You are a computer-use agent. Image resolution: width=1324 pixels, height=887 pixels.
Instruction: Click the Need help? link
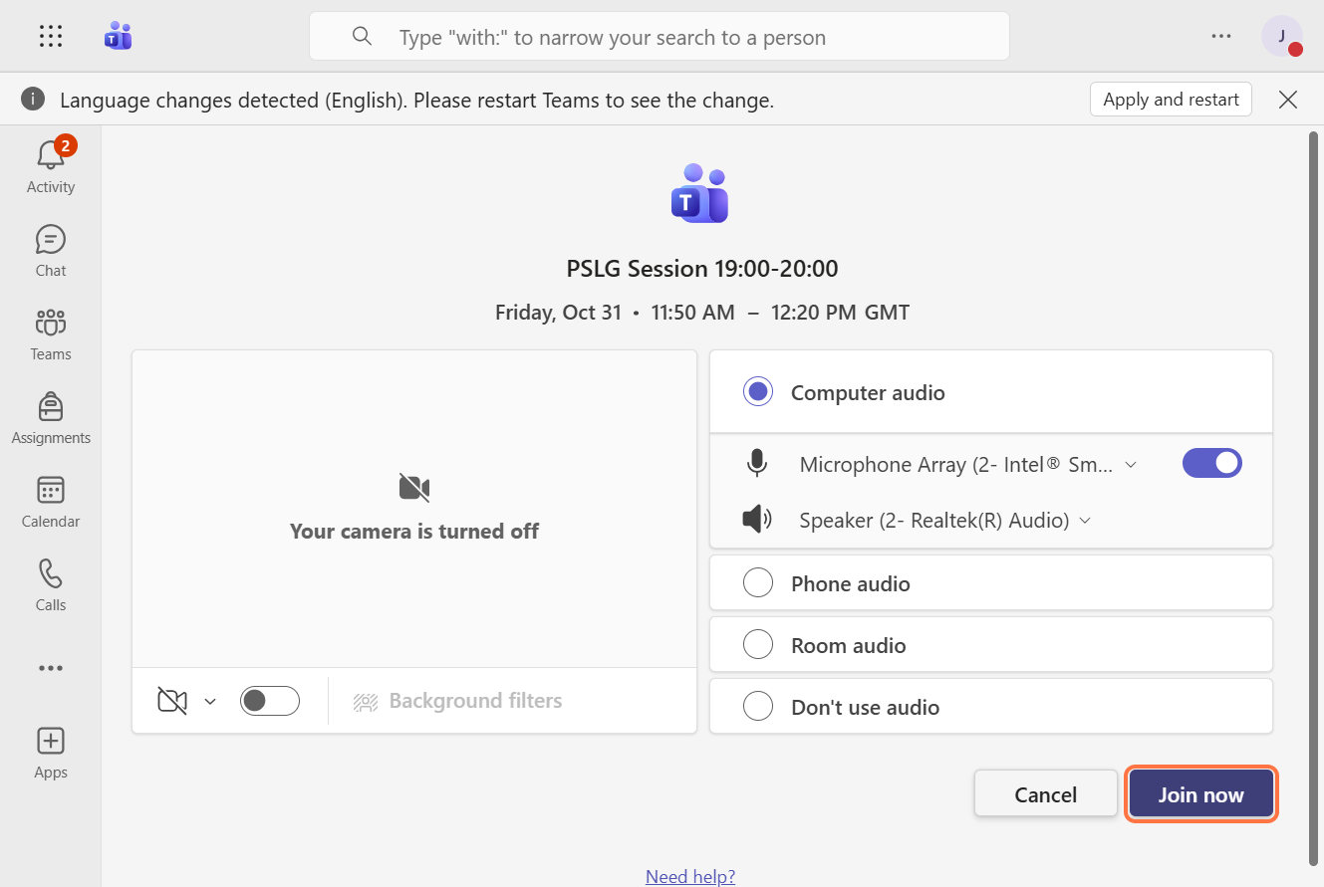[x=690, y=876]
